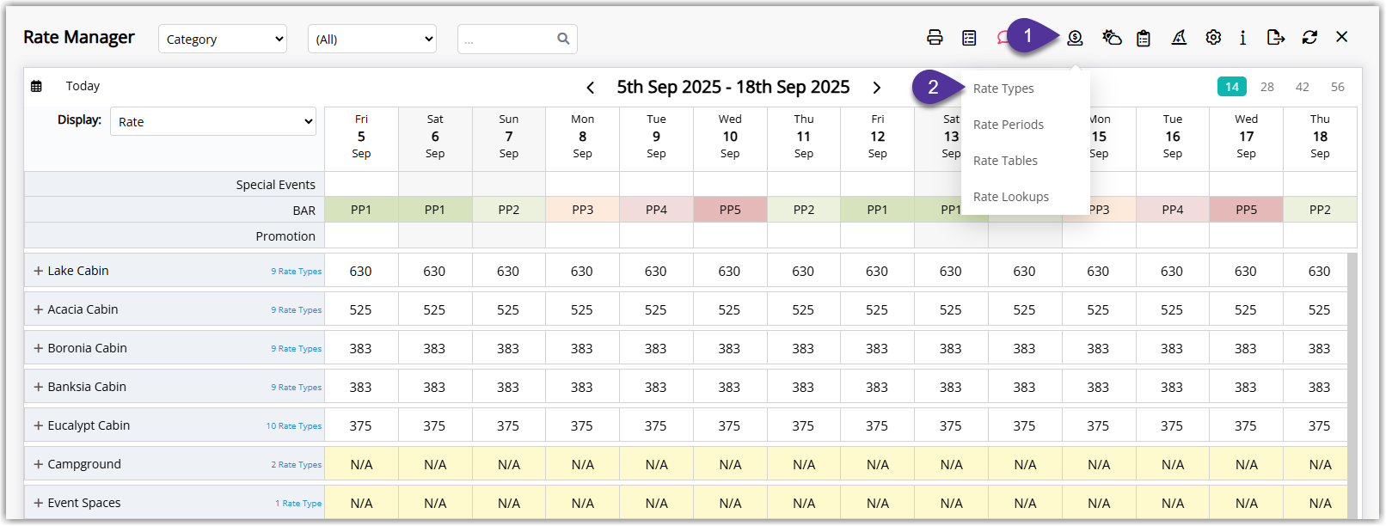
Task: Click Campground N/A cell for Tue 9 Sep
Action: click(656, 464)
